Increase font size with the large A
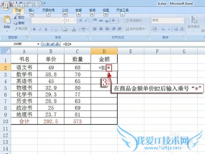205x154 pixels. point(80,21)
